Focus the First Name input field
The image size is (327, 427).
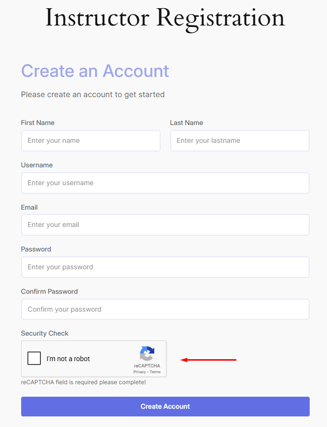[90, 141]
